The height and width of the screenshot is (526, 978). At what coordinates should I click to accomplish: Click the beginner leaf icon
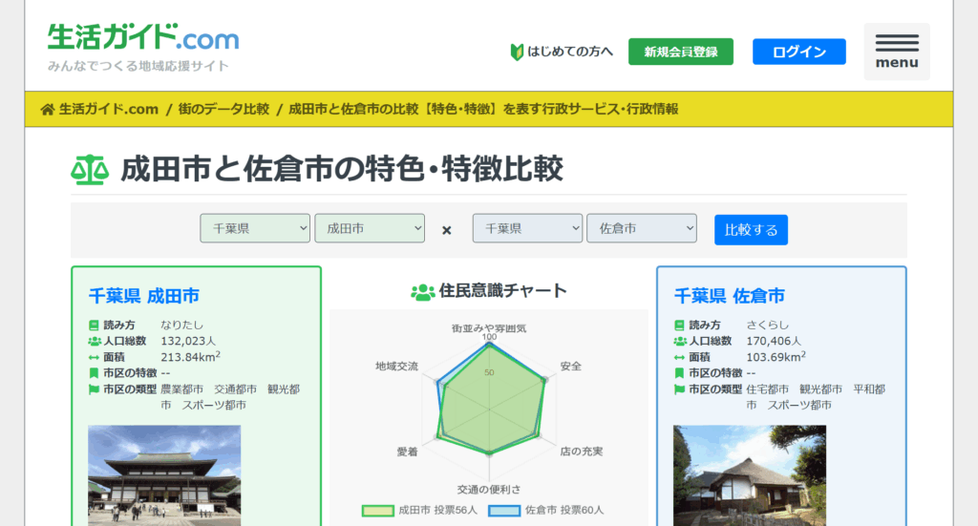517,52
